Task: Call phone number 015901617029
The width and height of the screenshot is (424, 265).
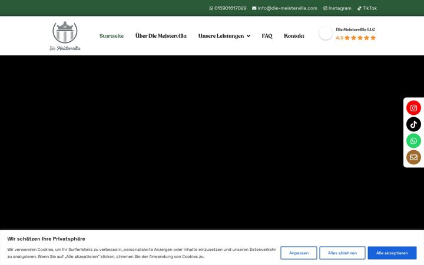Action: (228, 8)
